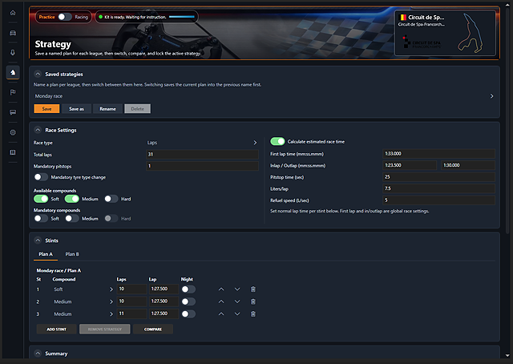Enable Night for stint 1
The width and height of the screenshot is (513, 364).
188,289
